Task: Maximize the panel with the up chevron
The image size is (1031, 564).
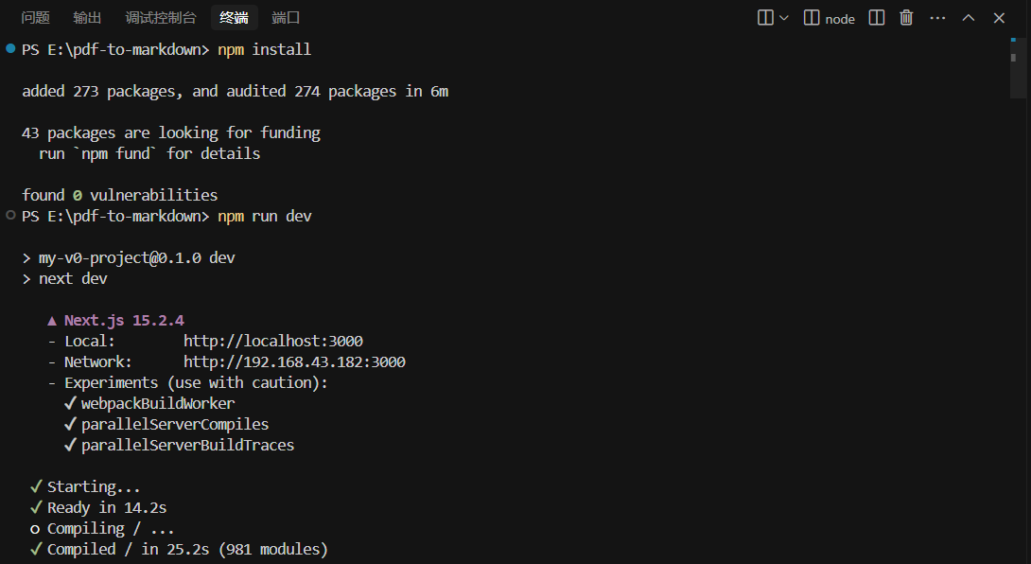Action: pos(969,18)
